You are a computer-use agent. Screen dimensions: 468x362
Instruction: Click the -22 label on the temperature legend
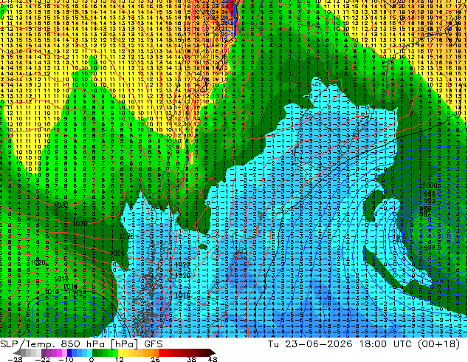43,359
